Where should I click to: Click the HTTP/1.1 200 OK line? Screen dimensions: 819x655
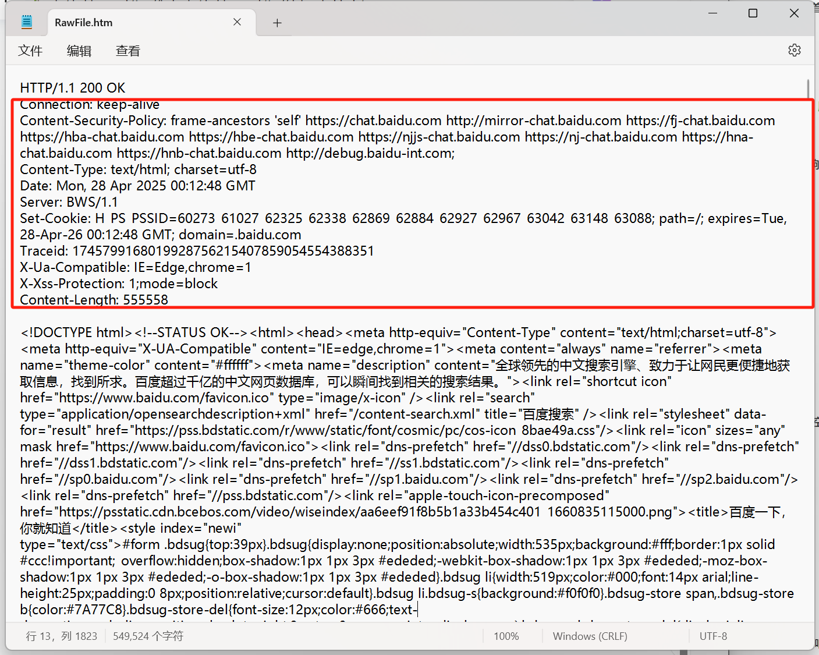73,88
